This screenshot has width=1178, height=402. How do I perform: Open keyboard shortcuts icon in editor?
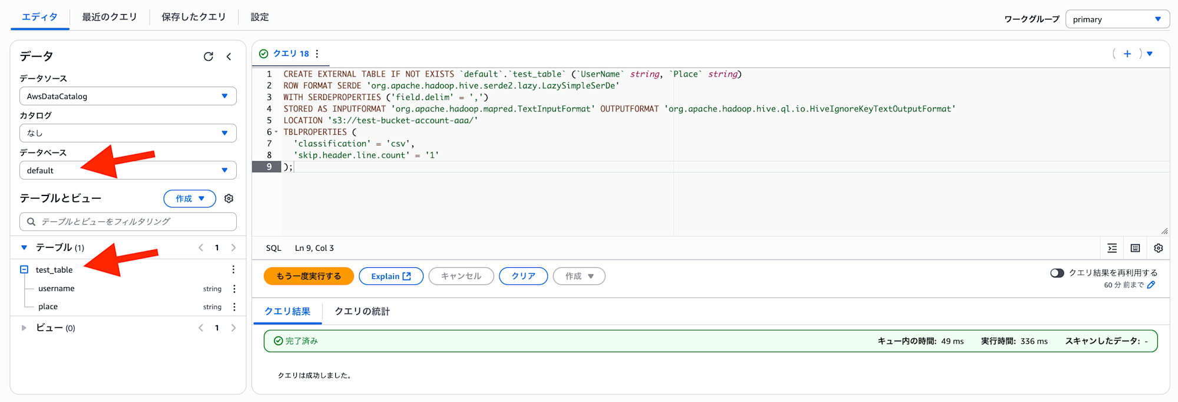click(x=1136, y=248)
